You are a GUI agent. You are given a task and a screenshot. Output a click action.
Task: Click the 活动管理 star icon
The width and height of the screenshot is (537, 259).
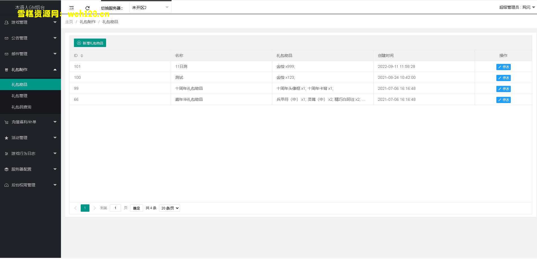pyautogui.click(x=6, y=138)
